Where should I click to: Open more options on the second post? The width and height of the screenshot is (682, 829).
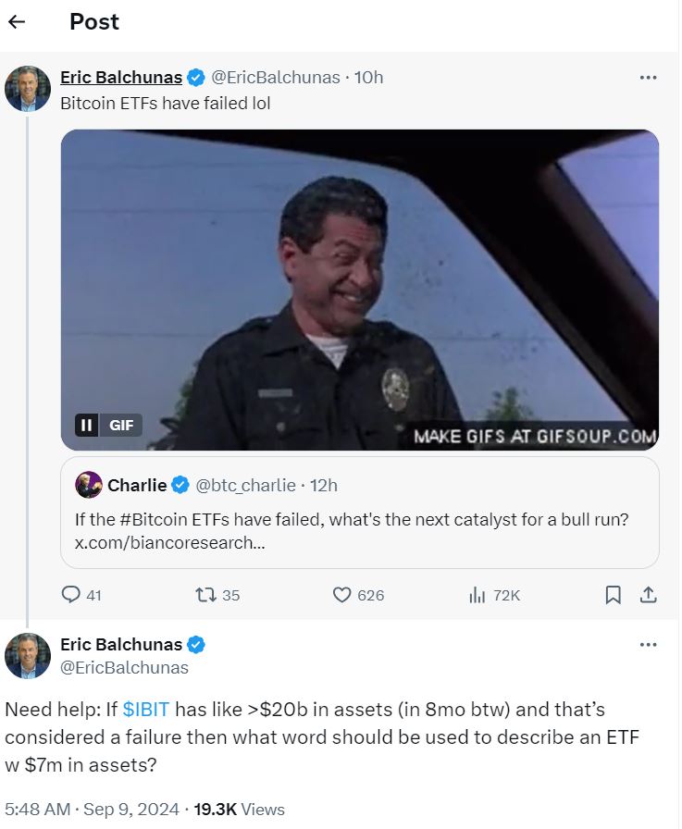click(x=648, y=644)
